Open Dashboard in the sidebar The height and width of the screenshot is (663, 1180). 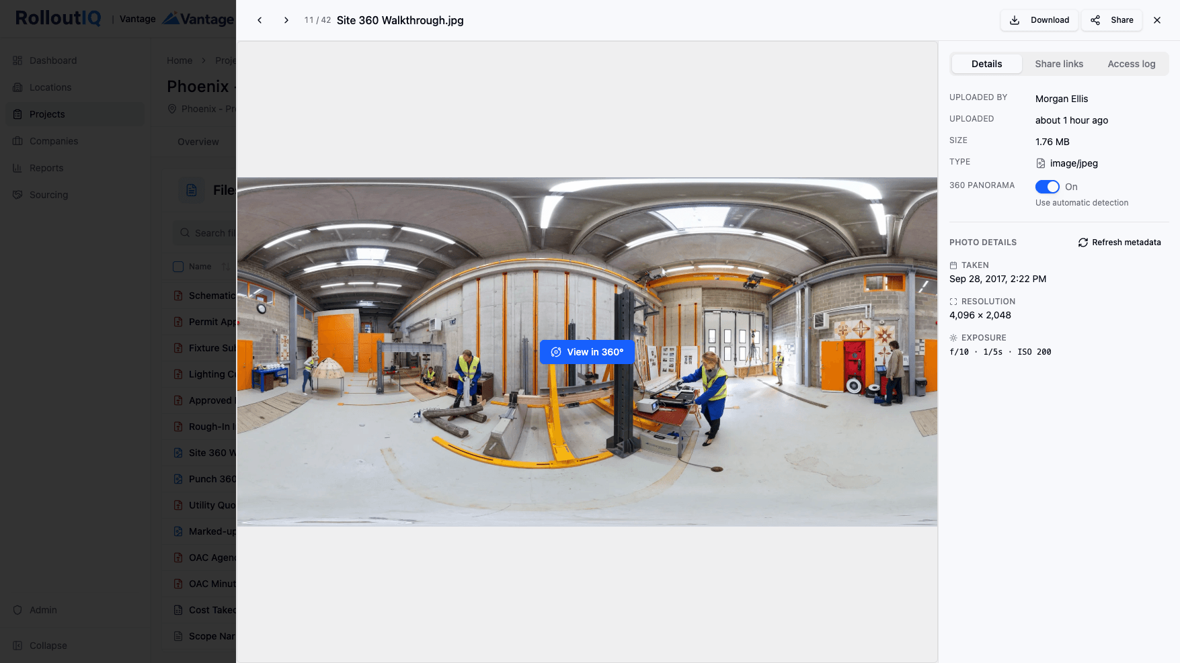coord(75,60)
